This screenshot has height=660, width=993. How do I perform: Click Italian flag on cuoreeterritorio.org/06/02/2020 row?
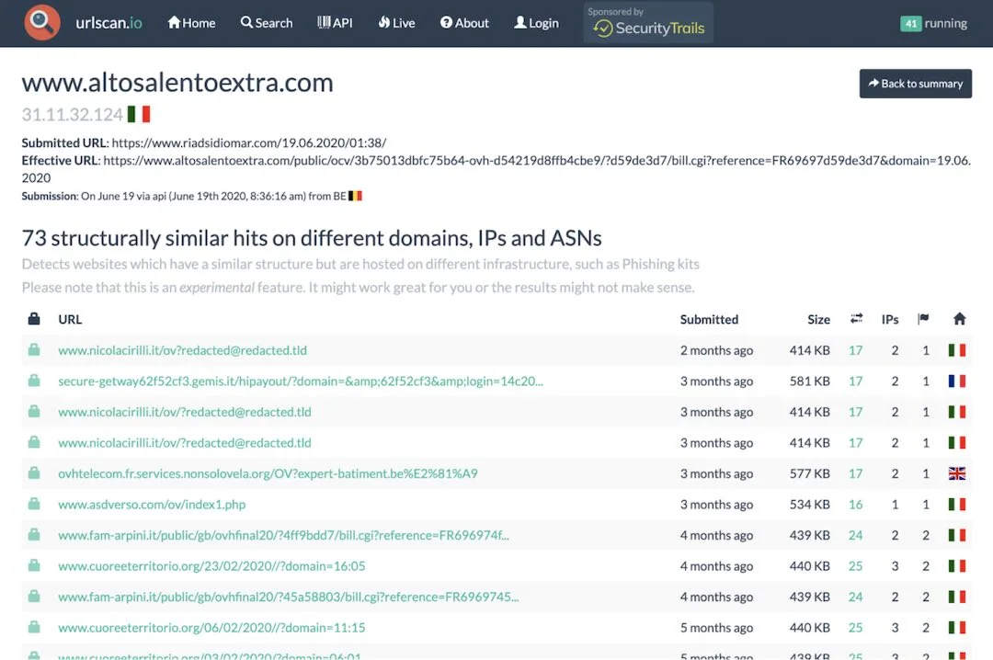pyautogui.click(x=957, y=628)
